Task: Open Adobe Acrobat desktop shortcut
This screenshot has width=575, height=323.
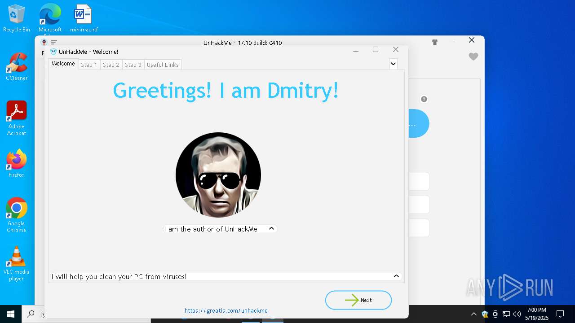Action: [17, 119]
